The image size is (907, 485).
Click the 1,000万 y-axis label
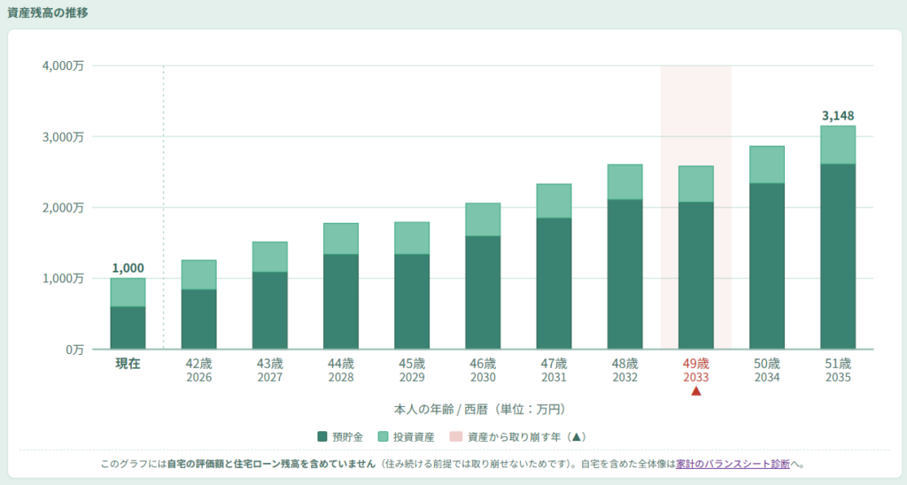pyautogui.click(x=63, y=279)
